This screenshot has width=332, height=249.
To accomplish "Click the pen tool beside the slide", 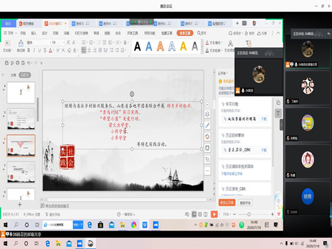I will (207, 125).
